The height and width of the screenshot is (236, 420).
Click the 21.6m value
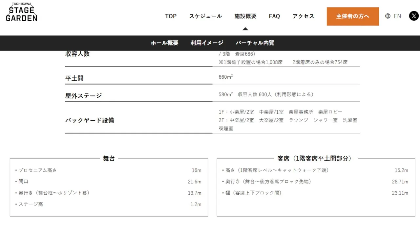(195, 182)
